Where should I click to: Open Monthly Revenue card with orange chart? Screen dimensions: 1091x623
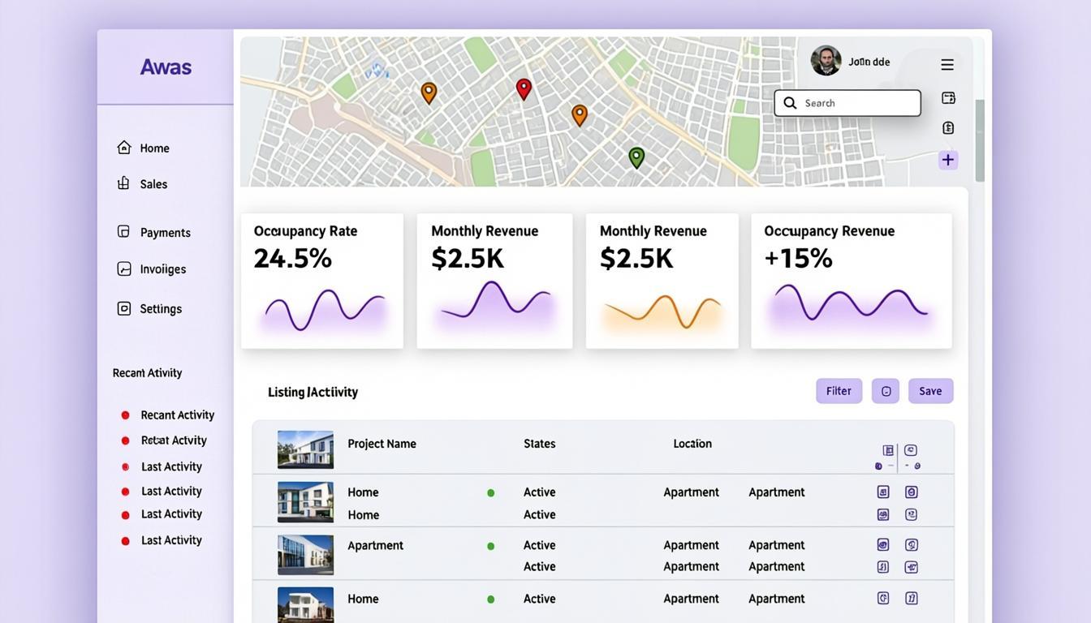click(662, 281)
